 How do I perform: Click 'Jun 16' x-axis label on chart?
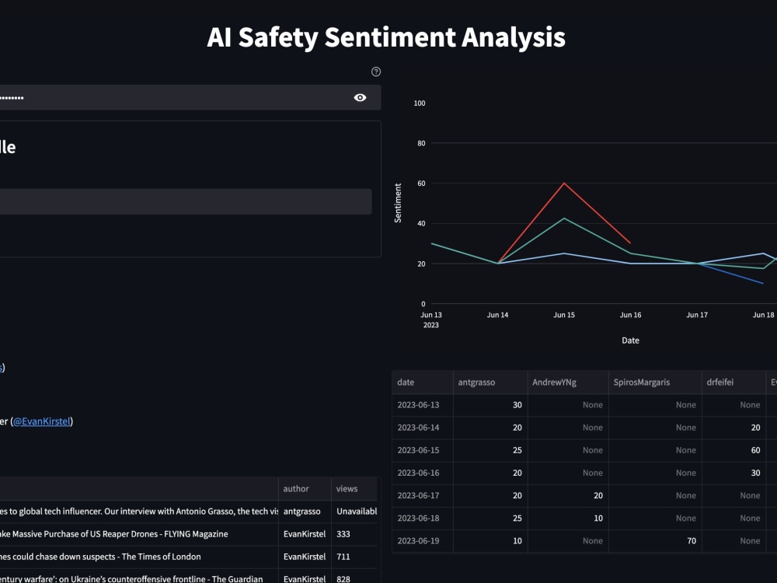[x=630, y=315]
